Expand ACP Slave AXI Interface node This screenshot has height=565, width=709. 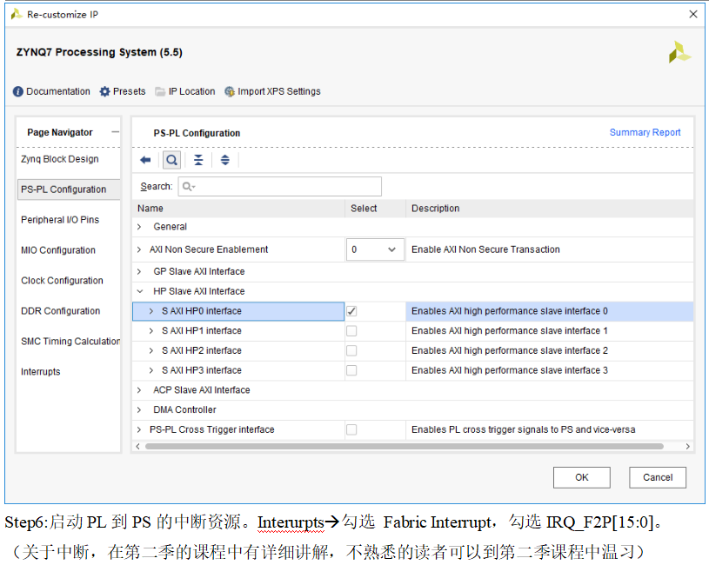click(x=139, y=390)
